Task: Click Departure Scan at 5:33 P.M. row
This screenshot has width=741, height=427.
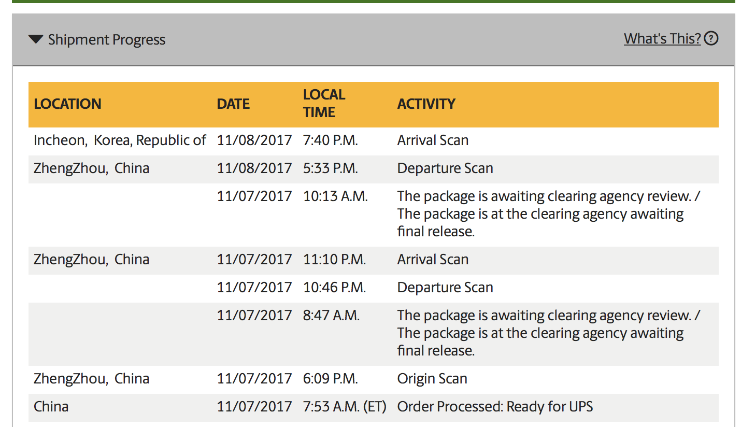Action: pyautogui.click(x=373, y=169)
